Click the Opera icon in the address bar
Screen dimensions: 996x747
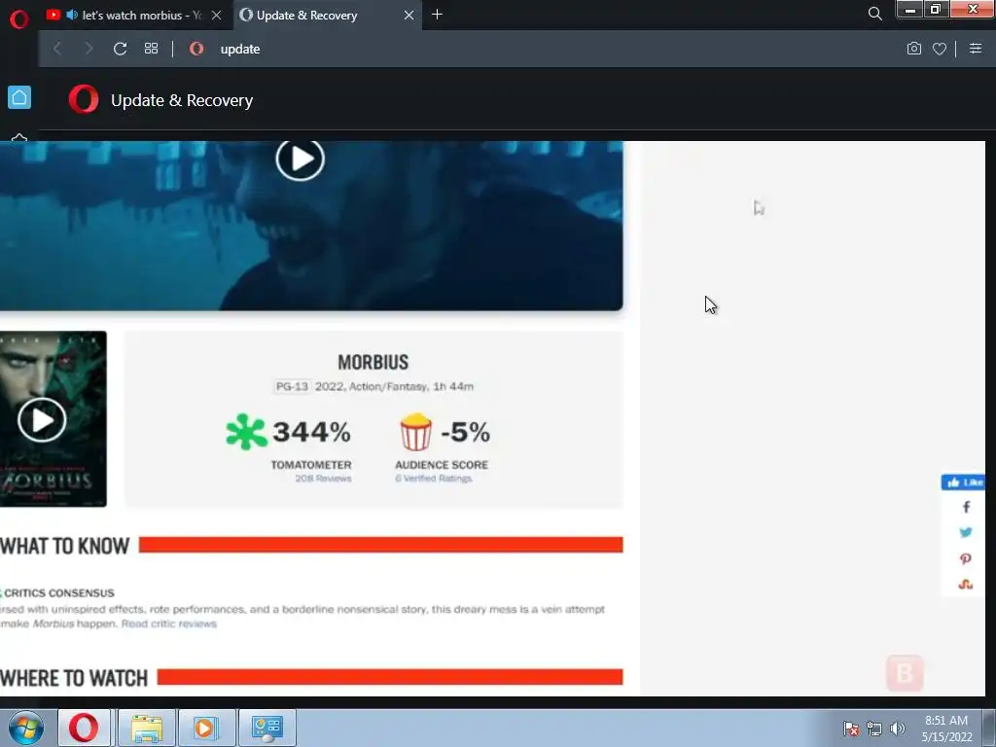coord(196,49)
